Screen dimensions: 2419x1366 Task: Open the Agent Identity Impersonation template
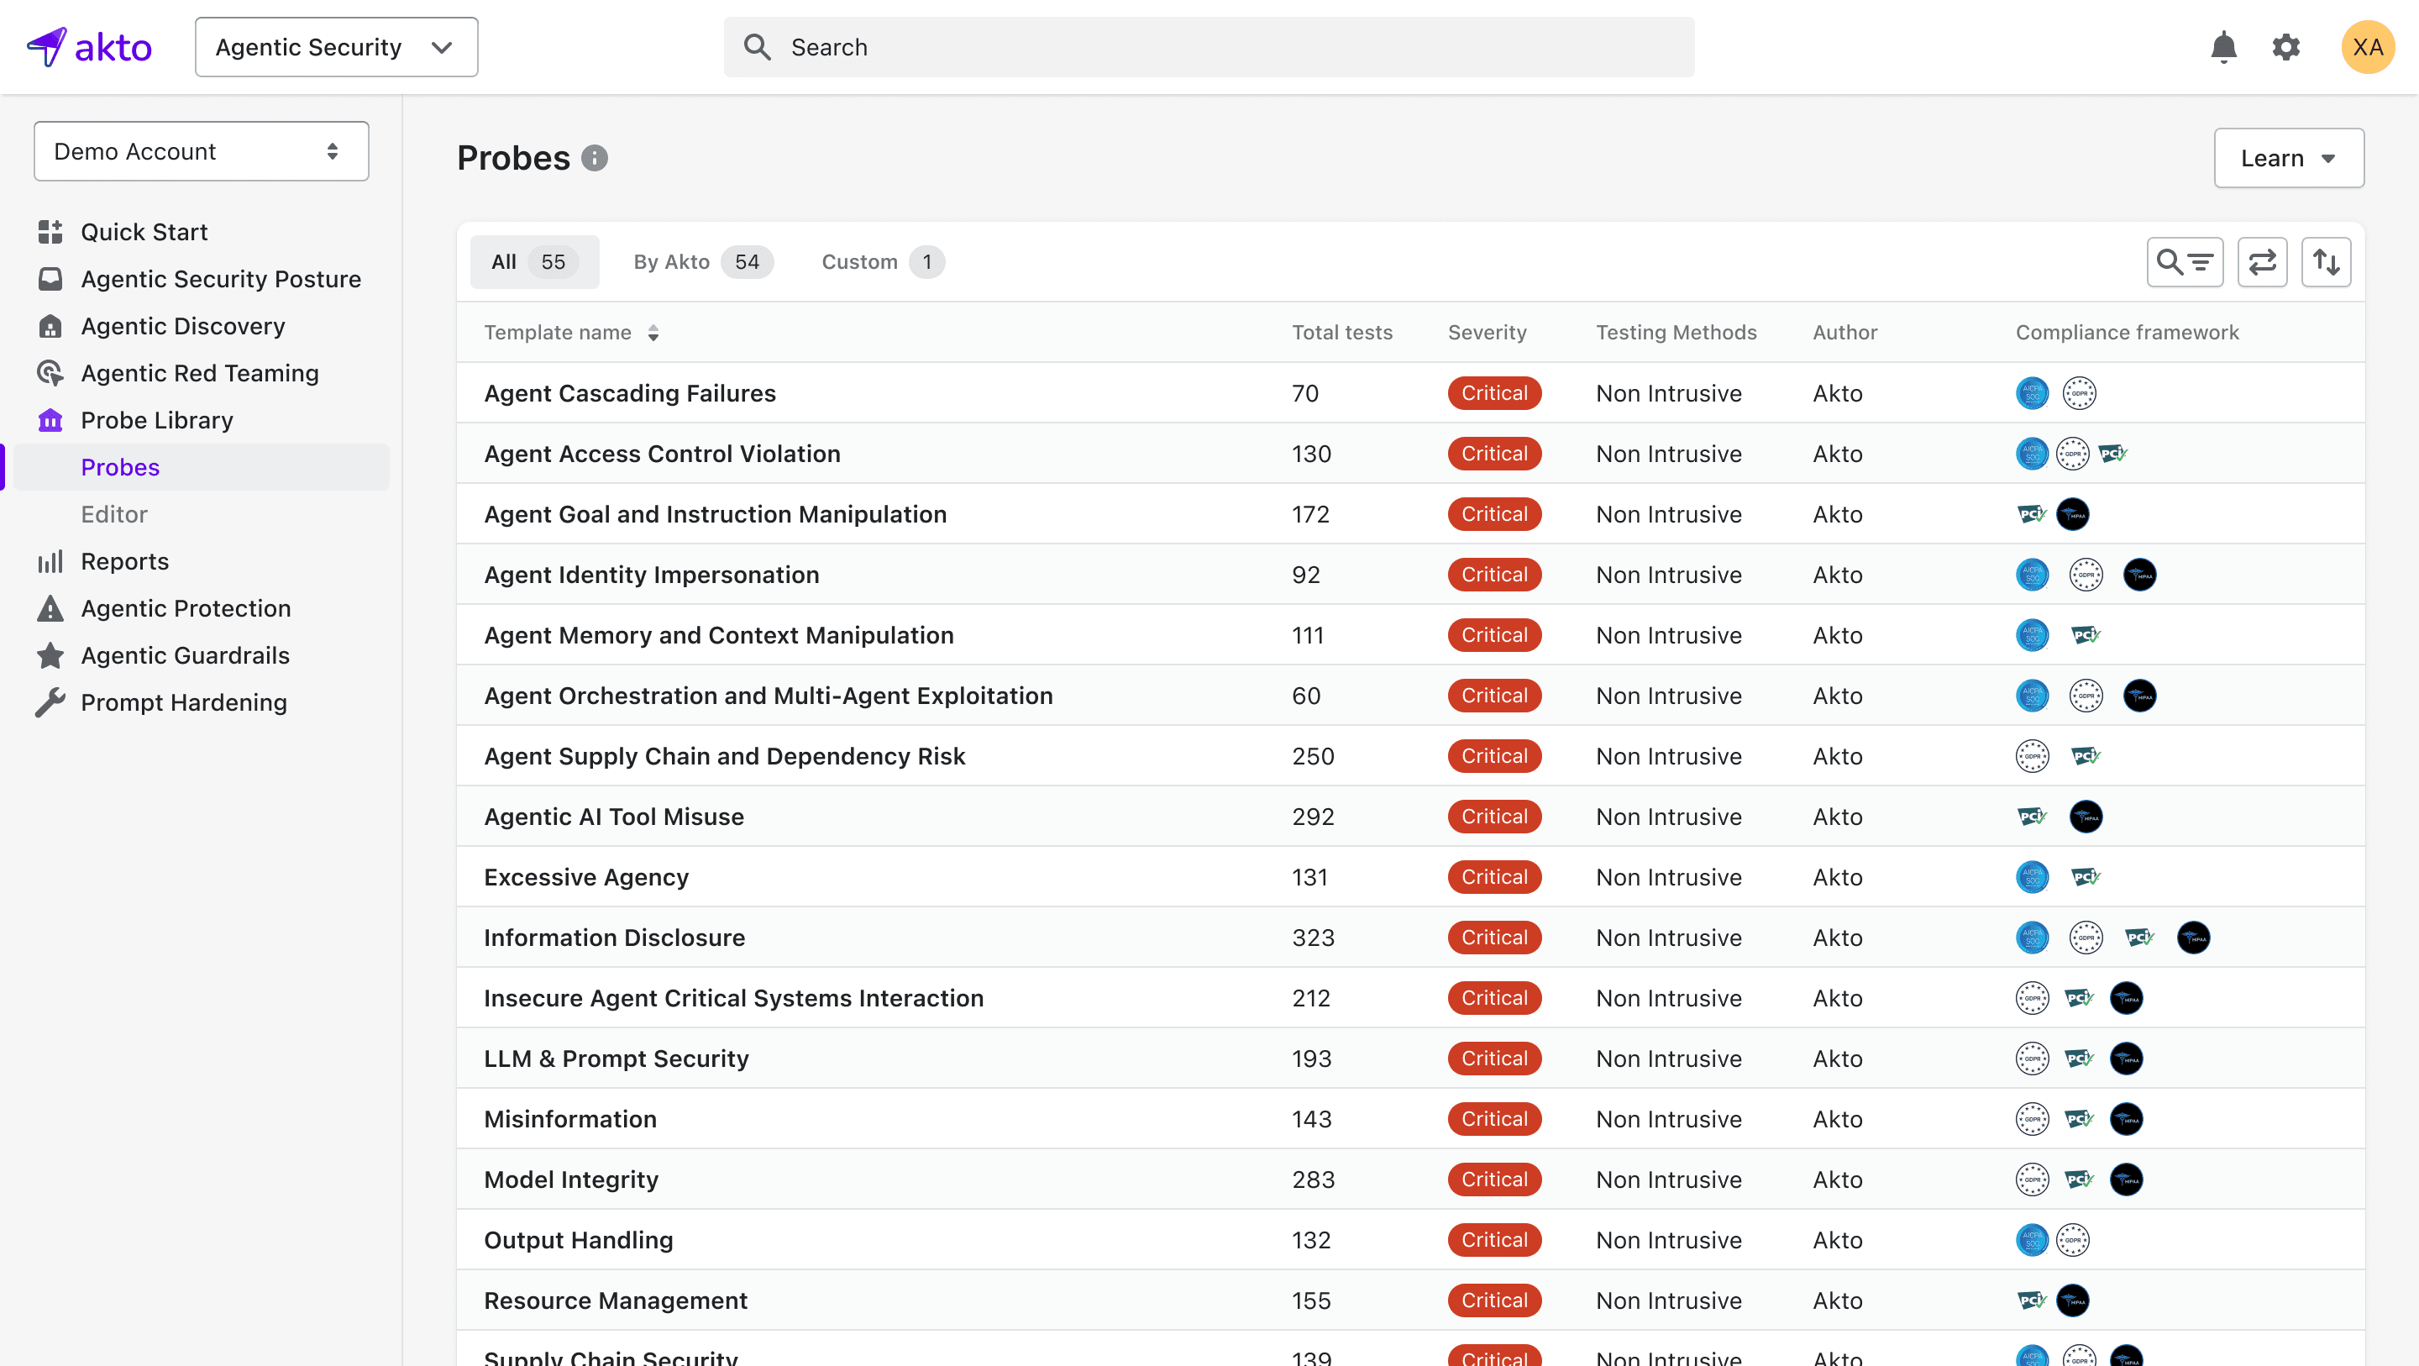click(x=651, y=575)
